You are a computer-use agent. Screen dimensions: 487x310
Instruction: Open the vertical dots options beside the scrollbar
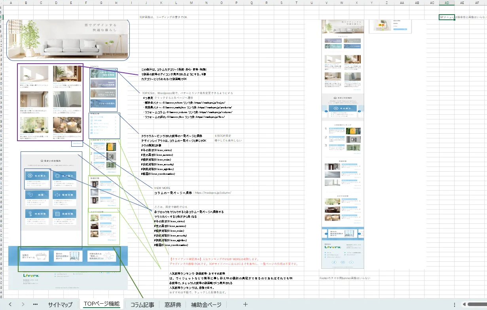[454, 304]
